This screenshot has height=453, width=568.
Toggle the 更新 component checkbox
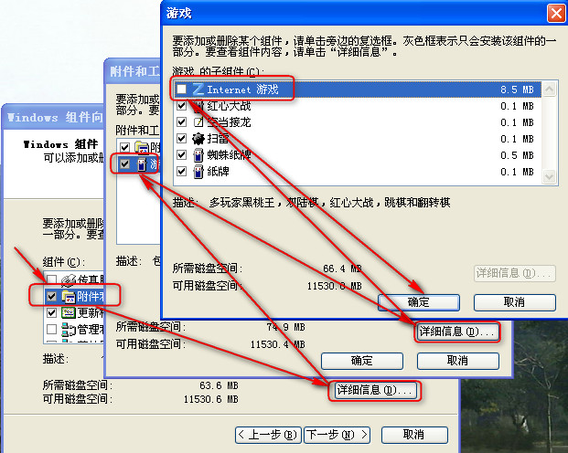coord(51,312)
